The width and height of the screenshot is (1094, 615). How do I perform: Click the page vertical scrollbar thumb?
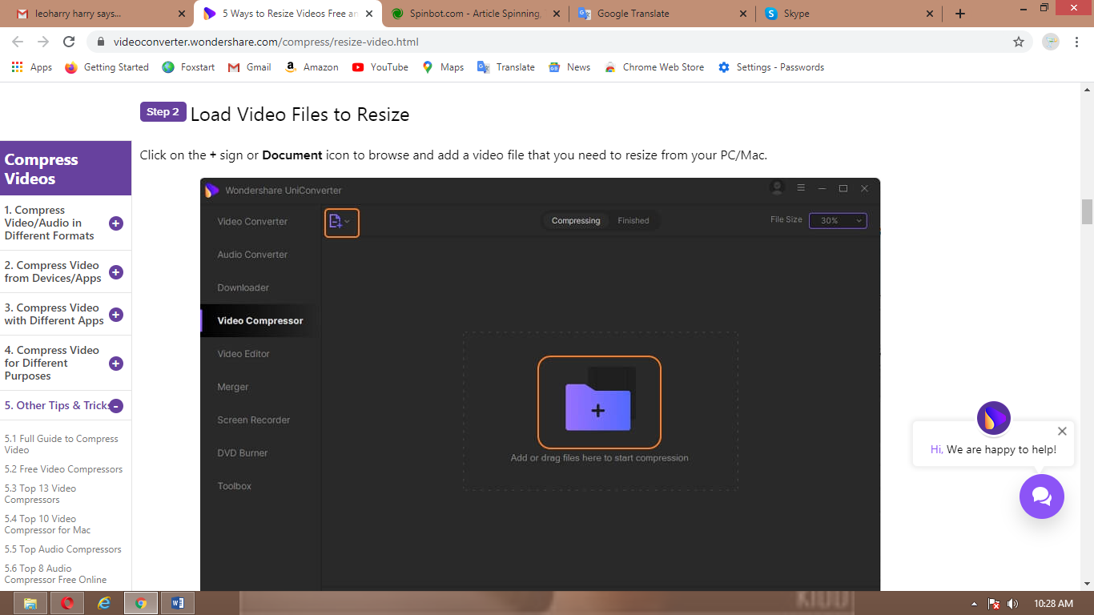pos(1087,212)
